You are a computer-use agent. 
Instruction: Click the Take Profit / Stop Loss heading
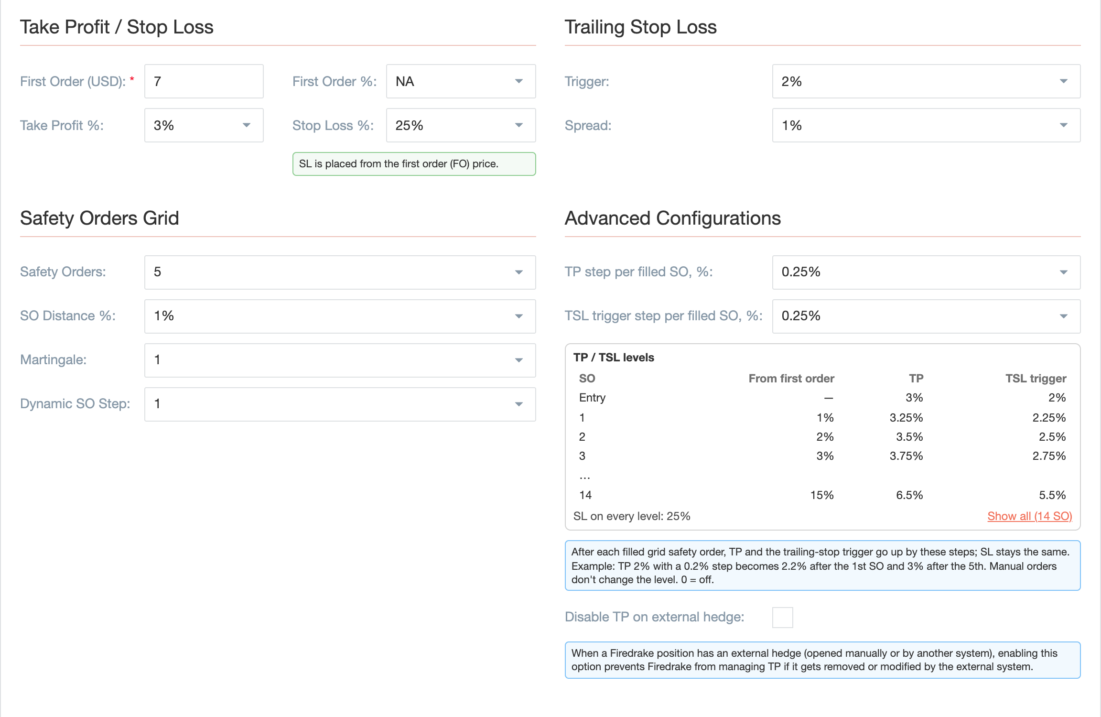(x=117, y=27)
